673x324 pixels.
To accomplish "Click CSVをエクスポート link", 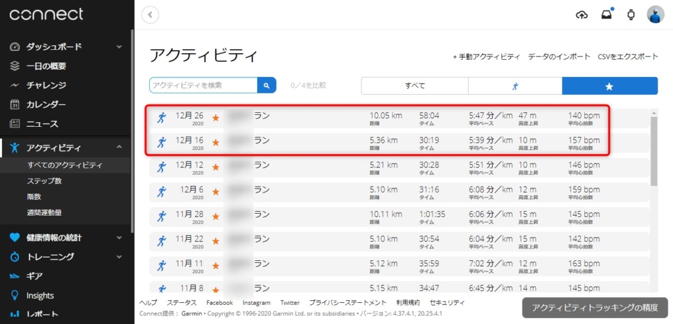I will point(628,57).
